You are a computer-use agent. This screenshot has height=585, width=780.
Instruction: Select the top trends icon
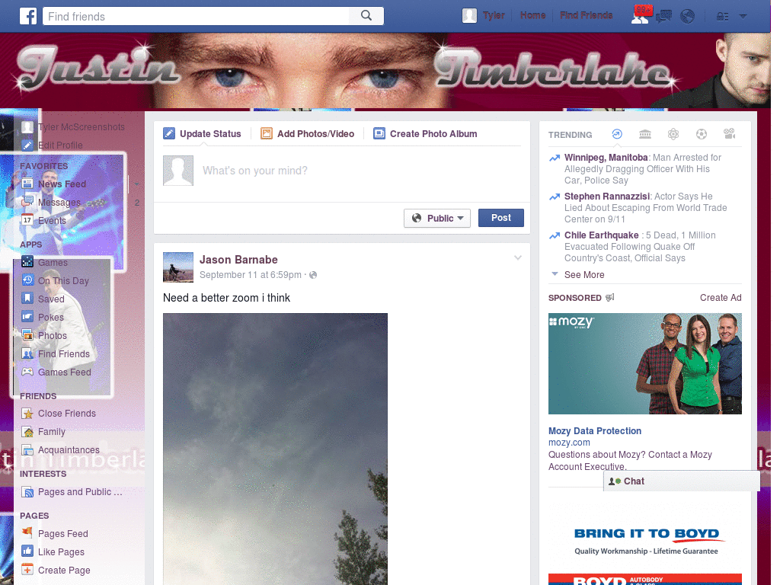click(617, 134)
